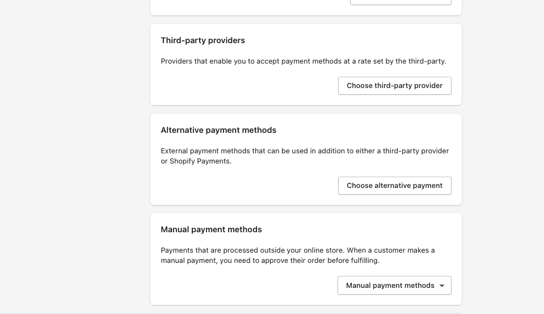Viewport: 544px width, 314px height.
Task: Click the caret arrow on Manual payment methods
Action: click(x=442, y=286)
